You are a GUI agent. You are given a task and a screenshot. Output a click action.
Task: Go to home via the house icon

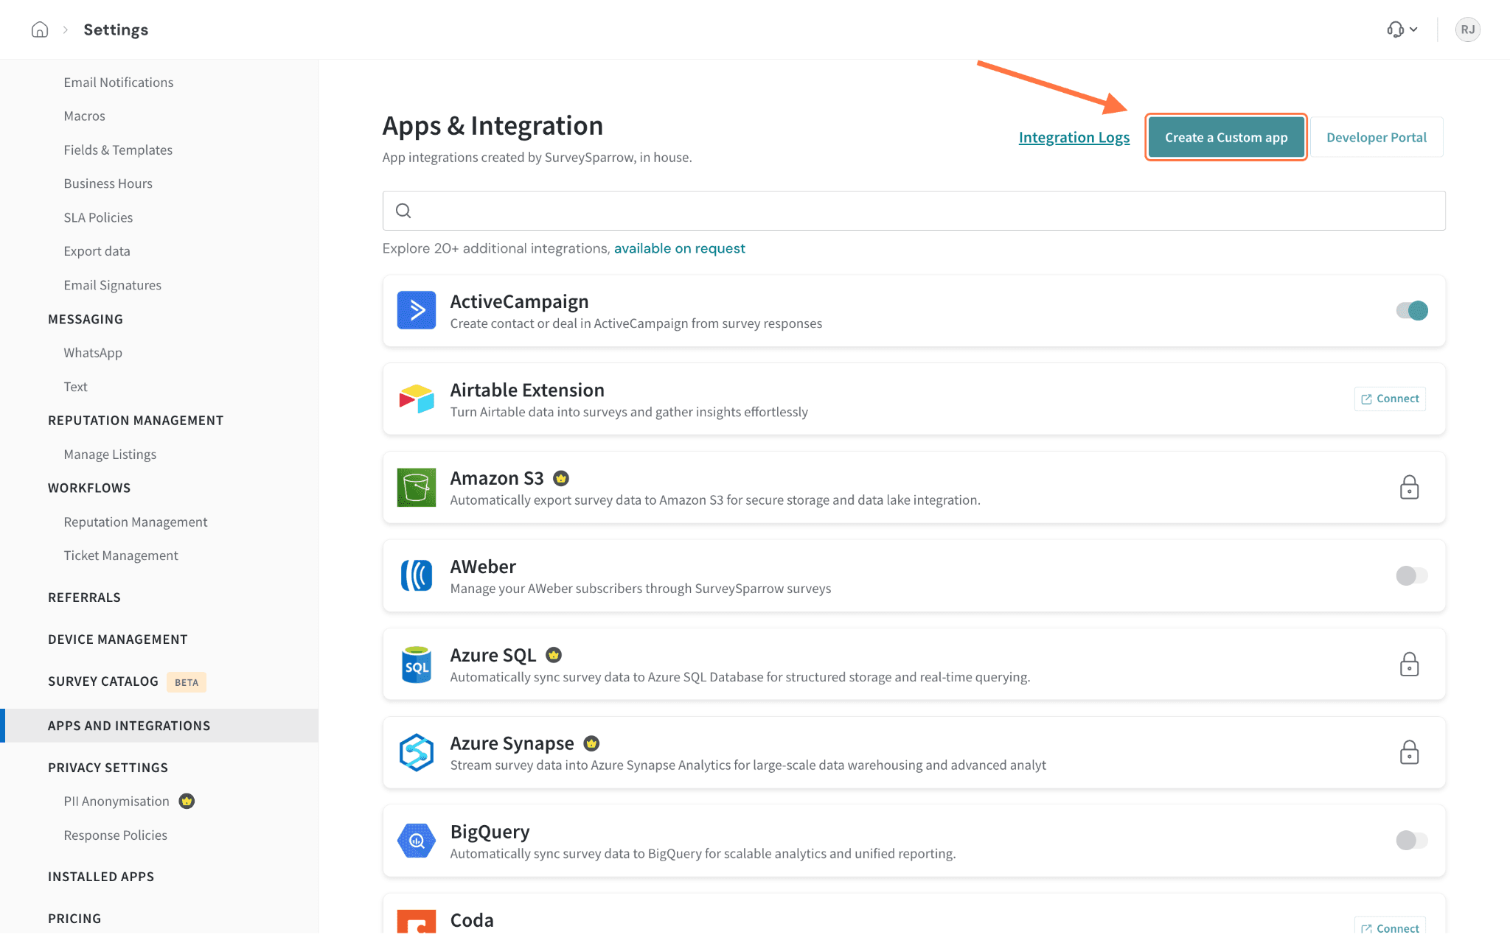40,29
